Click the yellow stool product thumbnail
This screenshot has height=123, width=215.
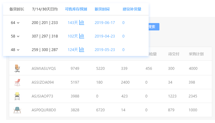pos(17,96)
